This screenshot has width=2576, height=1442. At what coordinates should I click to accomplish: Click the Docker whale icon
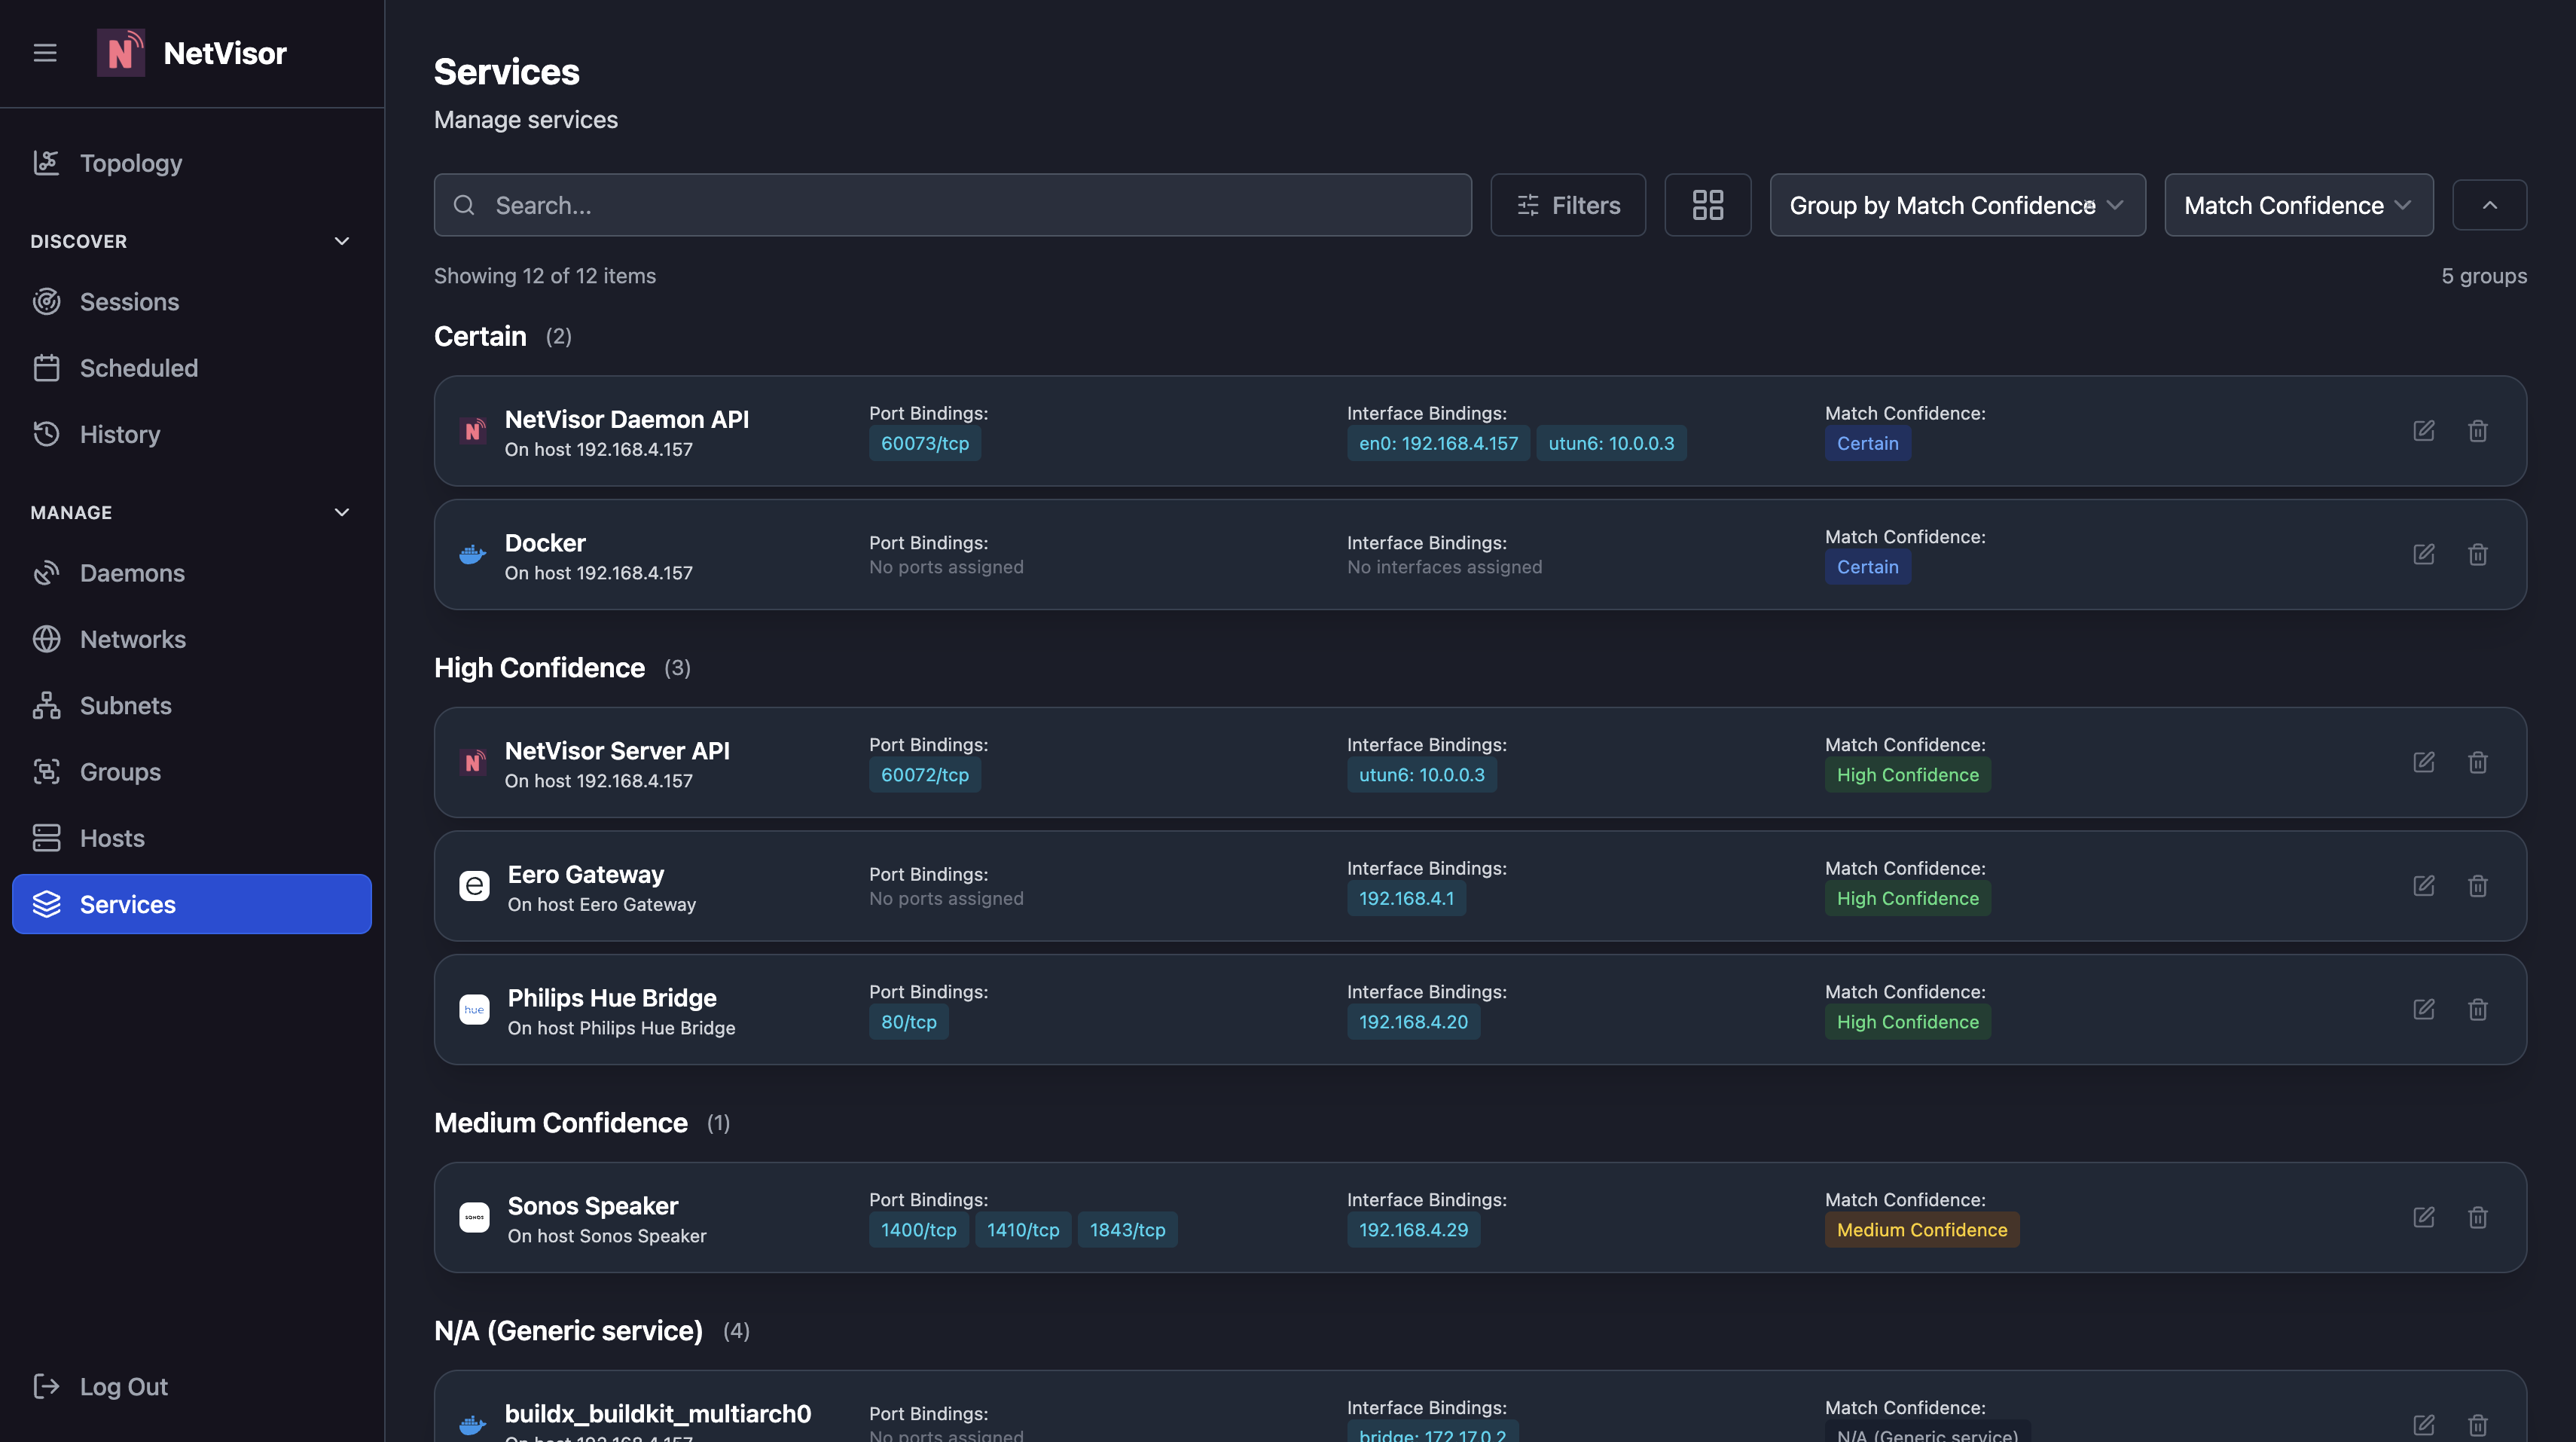pyautogui.click(x=472, y=555)
